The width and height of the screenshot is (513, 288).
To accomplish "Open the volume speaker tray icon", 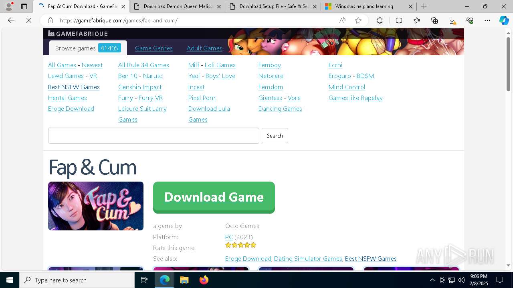I will [461, 280].
